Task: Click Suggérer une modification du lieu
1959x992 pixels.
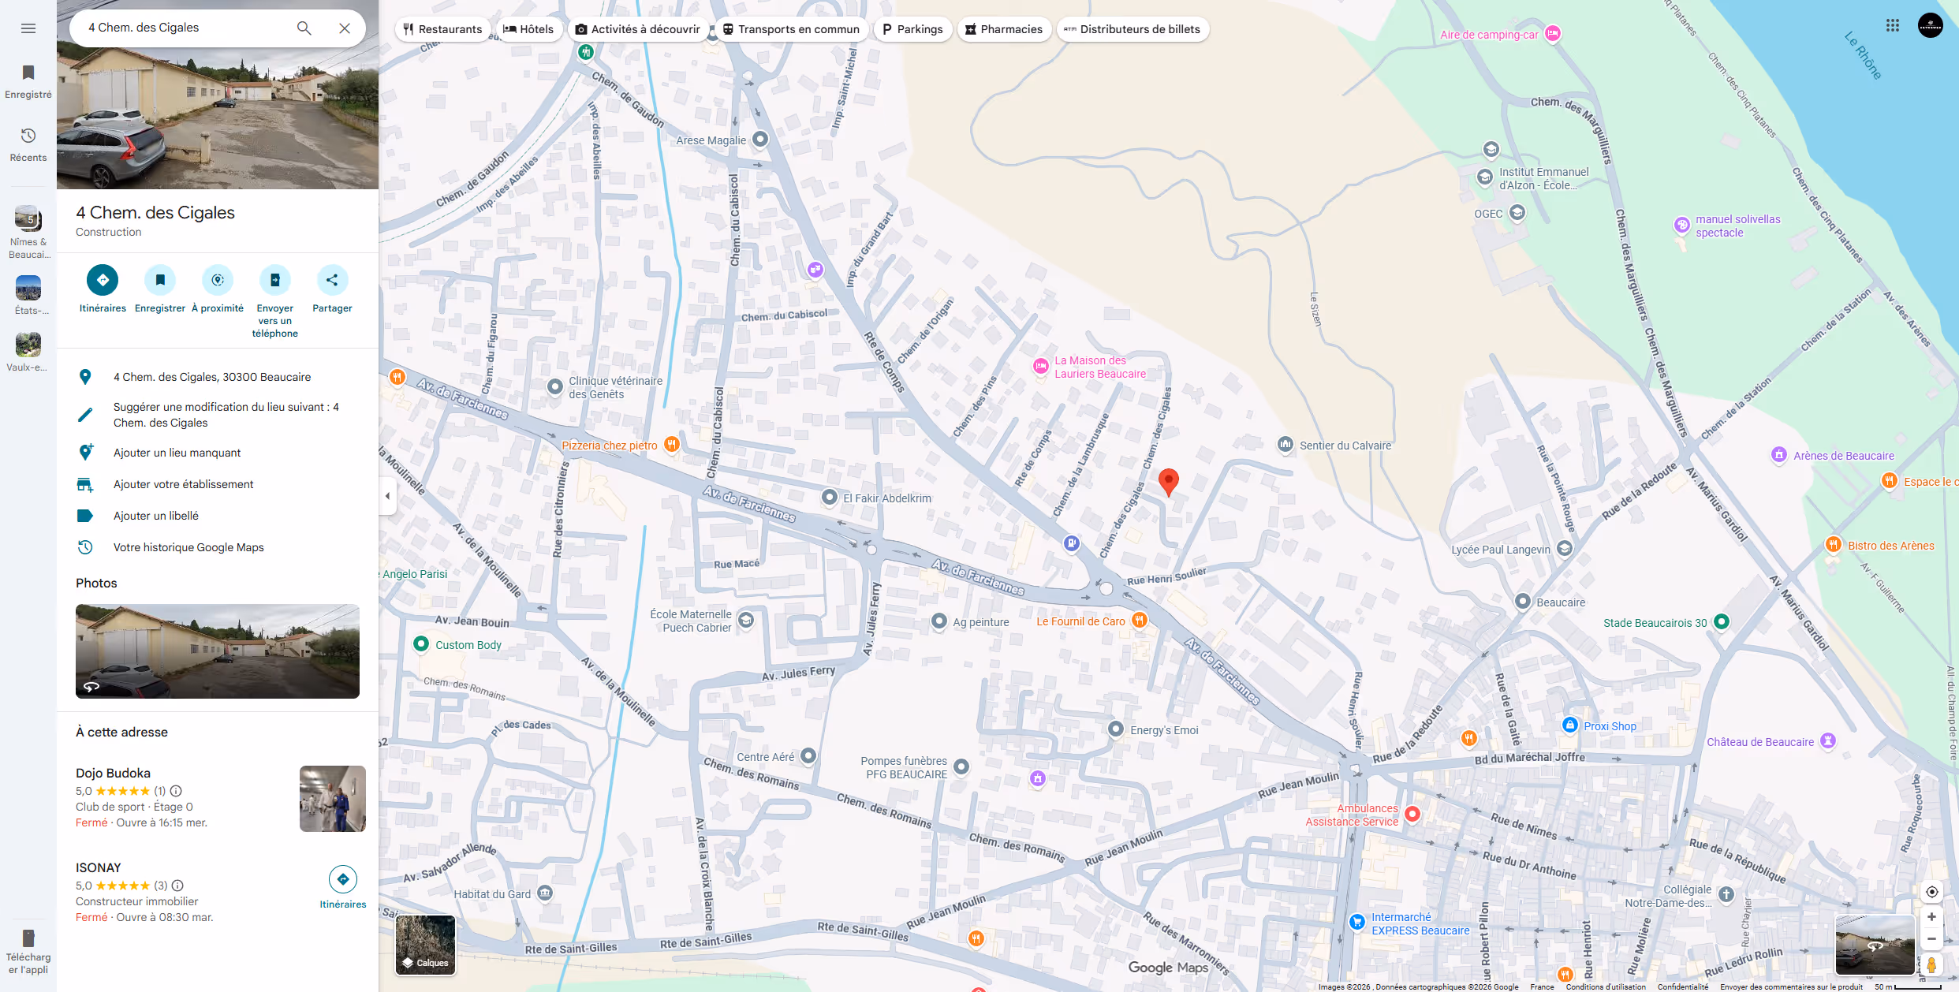Action: pos(226,414)
